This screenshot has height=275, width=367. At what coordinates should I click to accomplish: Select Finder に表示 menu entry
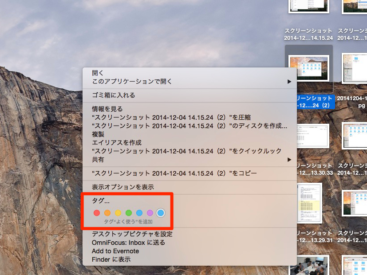pos(189,259)
